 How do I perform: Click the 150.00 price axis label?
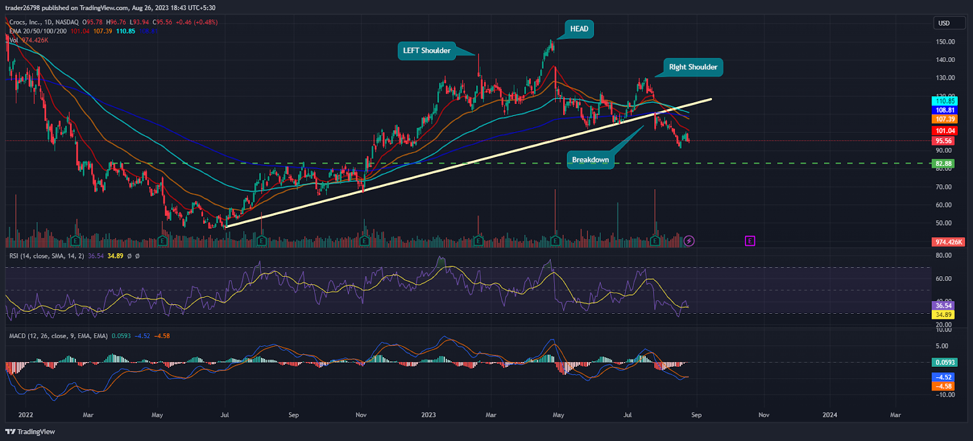point(946,42)
